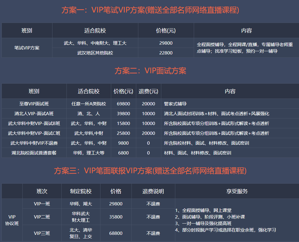The image size is (299, 242).
Task: Select 武大华科中财VIP-面试B班 row label
Action: tap(34, 124)
